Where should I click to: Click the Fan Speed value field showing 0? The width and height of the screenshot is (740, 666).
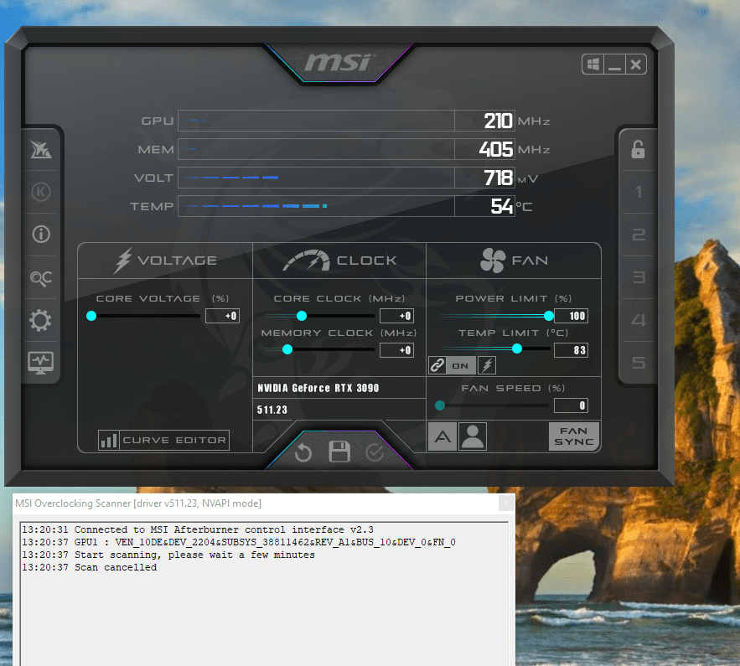click(571, 405)
